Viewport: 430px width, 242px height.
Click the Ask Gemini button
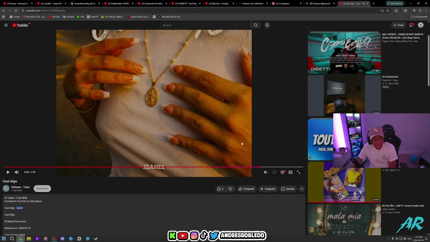tap(395, 3)
